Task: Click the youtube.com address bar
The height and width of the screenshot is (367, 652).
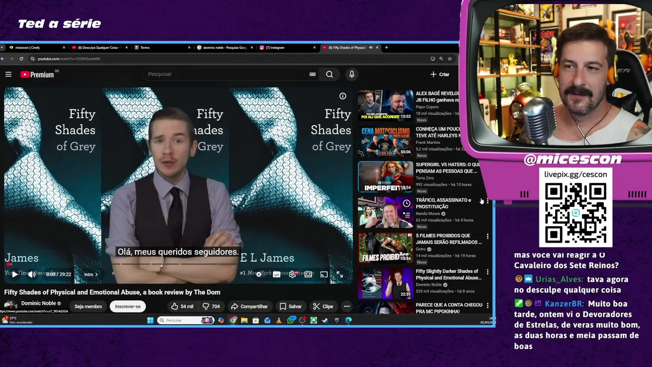Action: pyautogui.click(x=229, y=59)
